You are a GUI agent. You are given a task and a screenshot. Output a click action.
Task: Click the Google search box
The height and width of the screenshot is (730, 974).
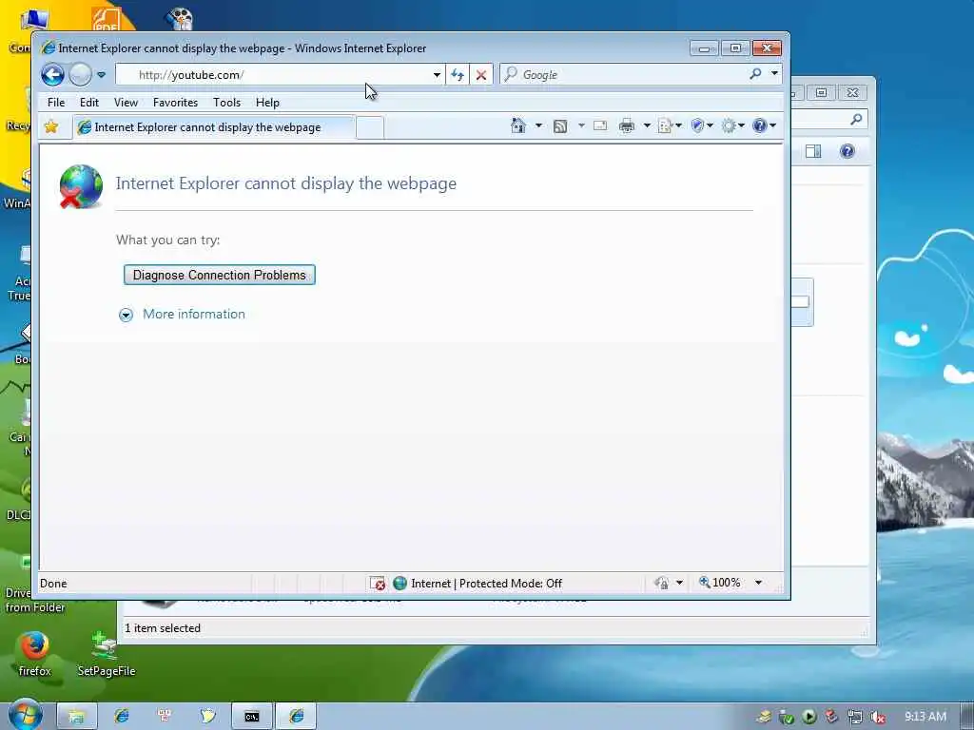click(x=624, y=75)
